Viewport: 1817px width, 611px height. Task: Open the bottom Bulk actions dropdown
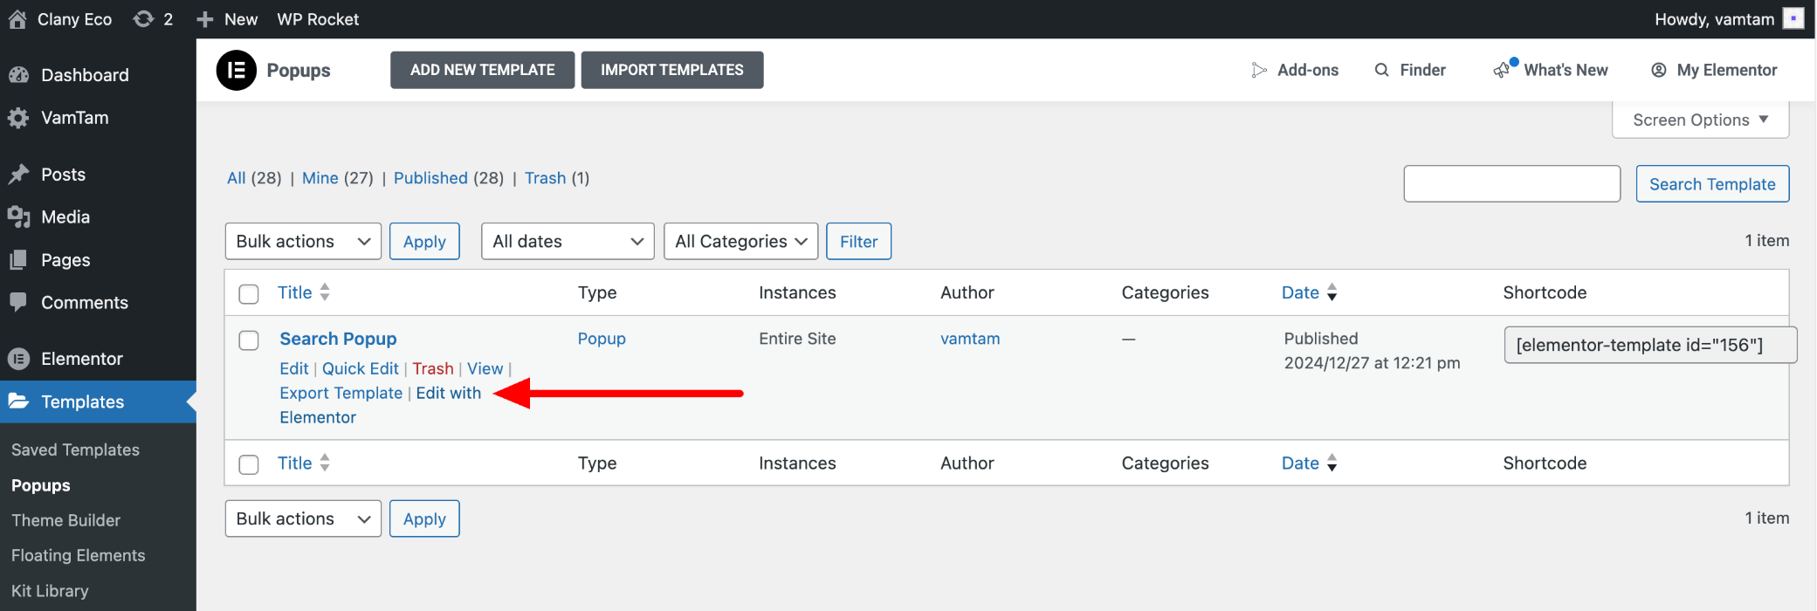[x=303, y=519]
